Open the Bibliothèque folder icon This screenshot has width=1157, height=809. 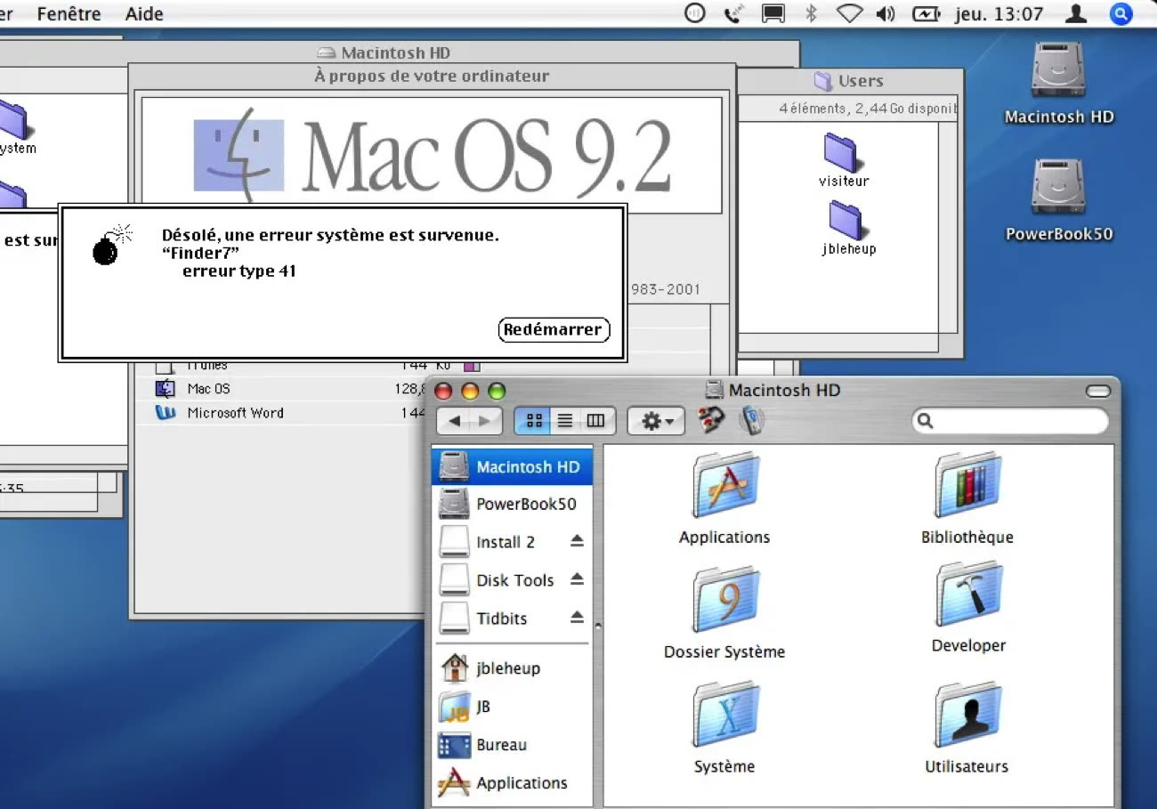point(967,487)
